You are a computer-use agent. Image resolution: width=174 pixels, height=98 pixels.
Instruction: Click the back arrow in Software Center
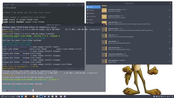88,3
